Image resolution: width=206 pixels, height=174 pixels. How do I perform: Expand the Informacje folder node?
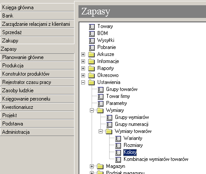tap(83, 61)
